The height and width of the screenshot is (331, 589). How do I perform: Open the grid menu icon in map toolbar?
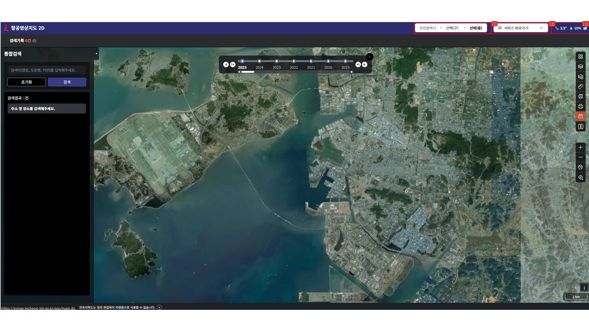581,57
